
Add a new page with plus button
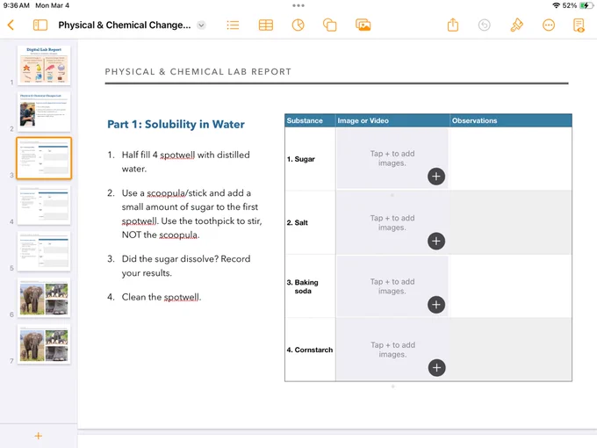coord(38,436)
